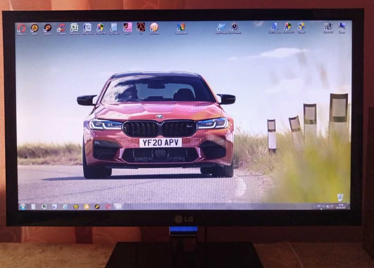The height and width of the screenshot is (268, 374).
Task: Open the yellow AIMP taskbar icon
Action: [x=87, y=207]
